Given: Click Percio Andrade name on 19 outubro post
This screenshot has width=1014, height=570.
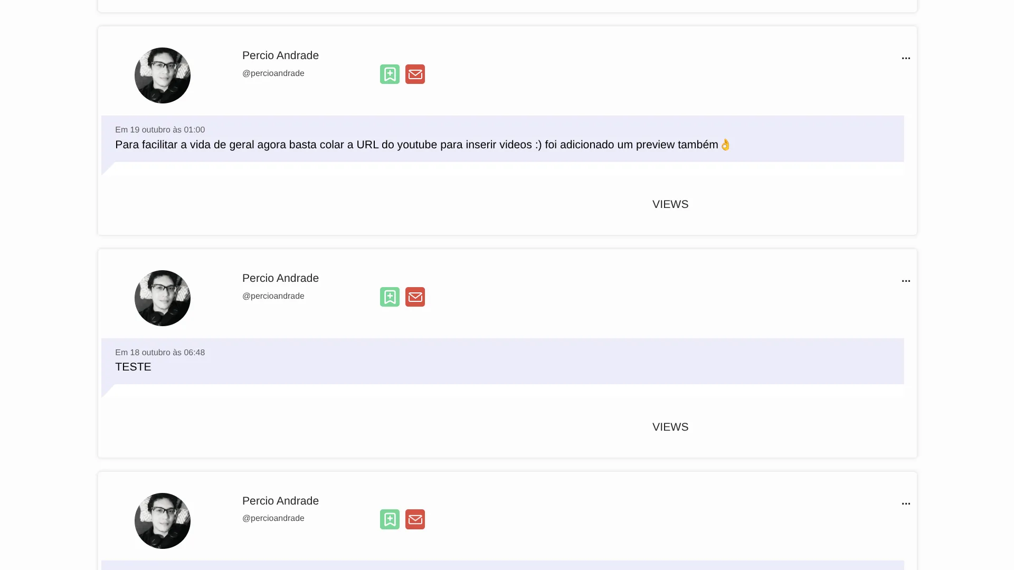Looking at the screenshot, I should (280, 55).
